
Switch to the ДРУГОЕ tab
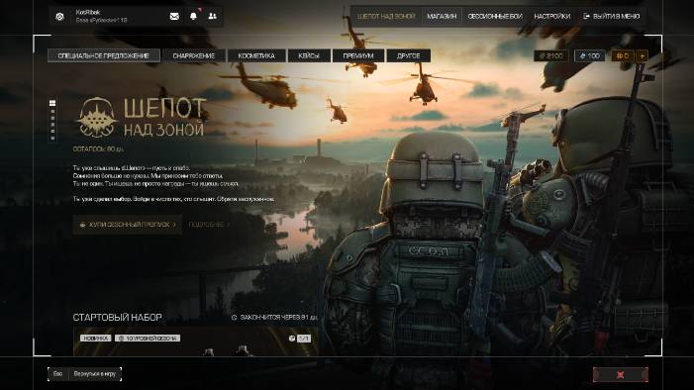pos(408,55)
